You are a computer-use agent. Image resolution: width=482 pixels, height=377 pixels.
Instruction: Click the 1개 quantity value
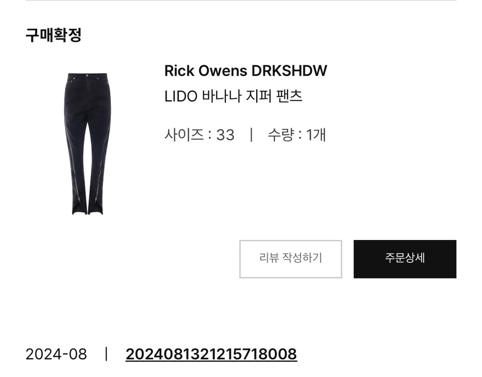316,135
